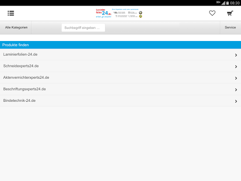Open the Service menu
The height and width of the screenshot is (181, 241).
(230, 27)
